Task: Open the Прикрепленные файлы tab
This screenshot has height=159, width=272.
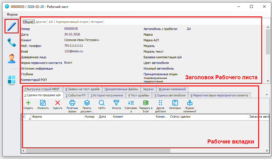Action: click(121, 89)
